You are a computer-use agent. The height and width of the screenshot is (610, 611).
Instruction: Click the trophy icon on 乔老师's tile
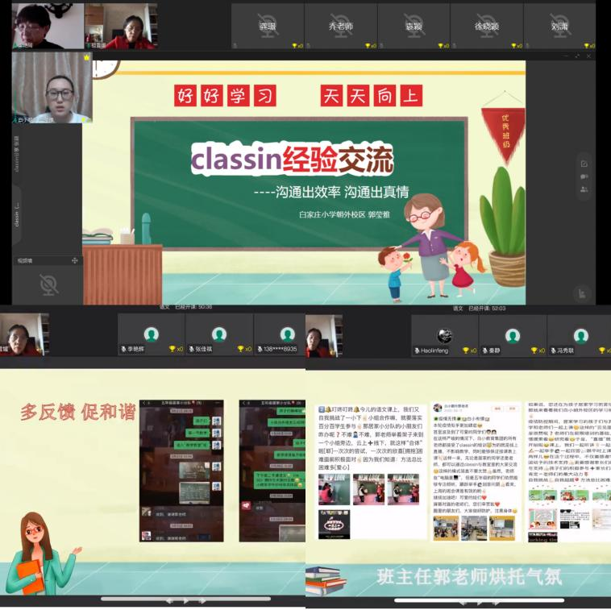367,46
